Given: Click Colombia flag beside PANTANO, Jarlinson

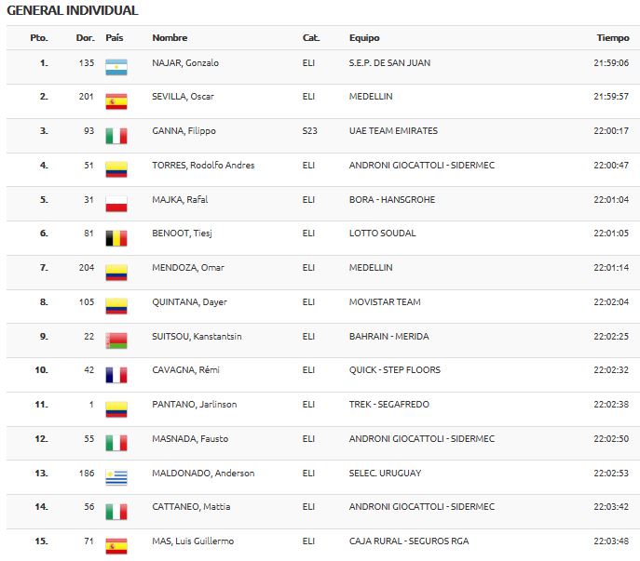Looking at the screenshot, I should [116, 409].
